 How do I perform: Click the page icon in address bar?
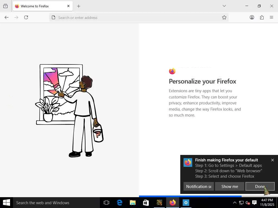(x=53, y=17)
